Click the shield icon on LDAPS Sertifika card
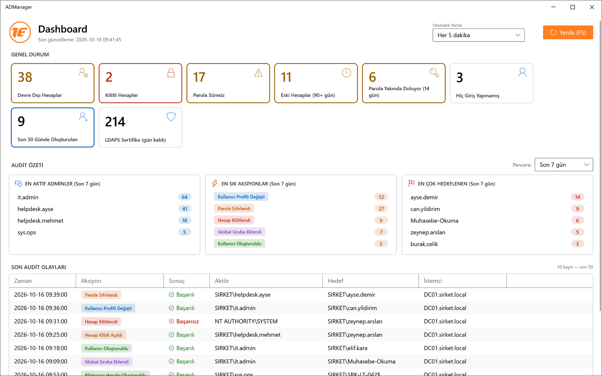Screen dimensions: 602x376 (171, 117)
